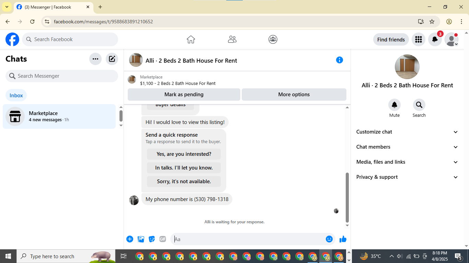This screenshot has width=469, height=263.
Task: Click the volume icon in system tray
Action: pyautogui.click(x=400, y=256)
